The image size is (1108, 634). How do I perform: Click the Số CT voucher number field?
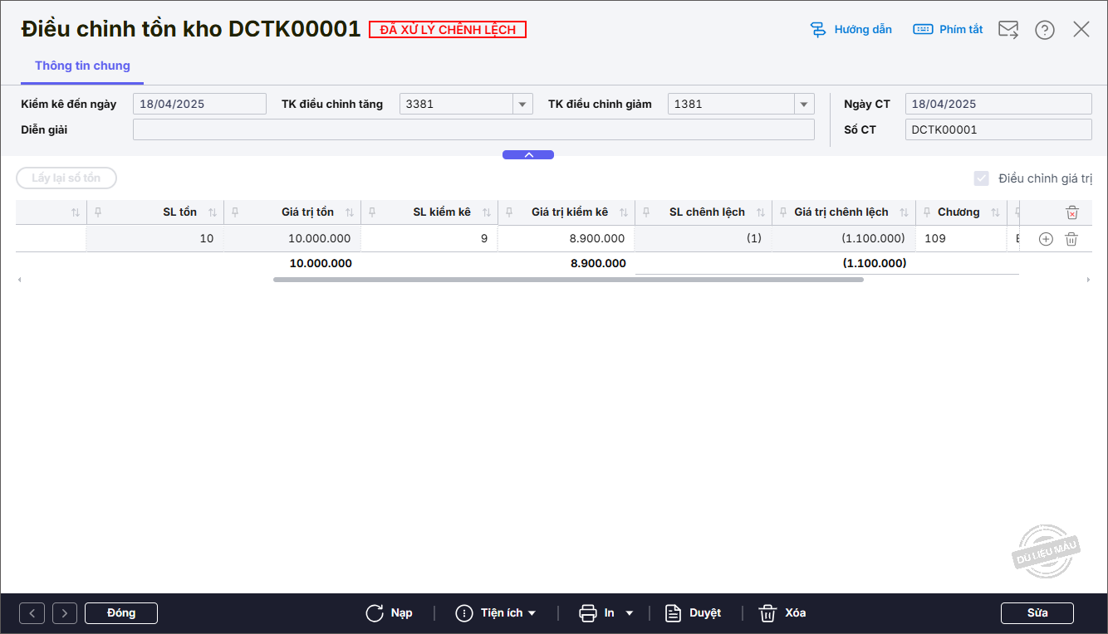pyautogui.click(x=998, y=129)
